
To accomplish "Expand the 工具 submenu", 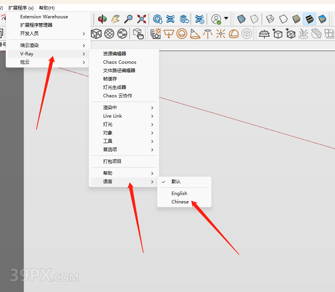I will point(124,141).
